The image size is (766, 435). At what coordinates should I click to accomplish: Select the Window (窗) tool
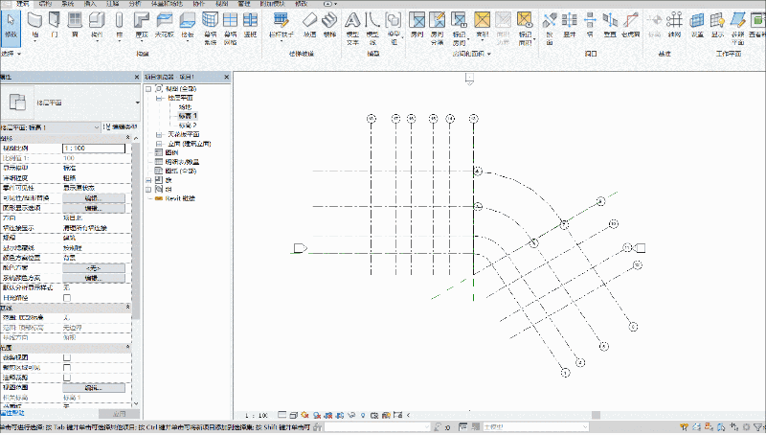[x=75, y=26]
